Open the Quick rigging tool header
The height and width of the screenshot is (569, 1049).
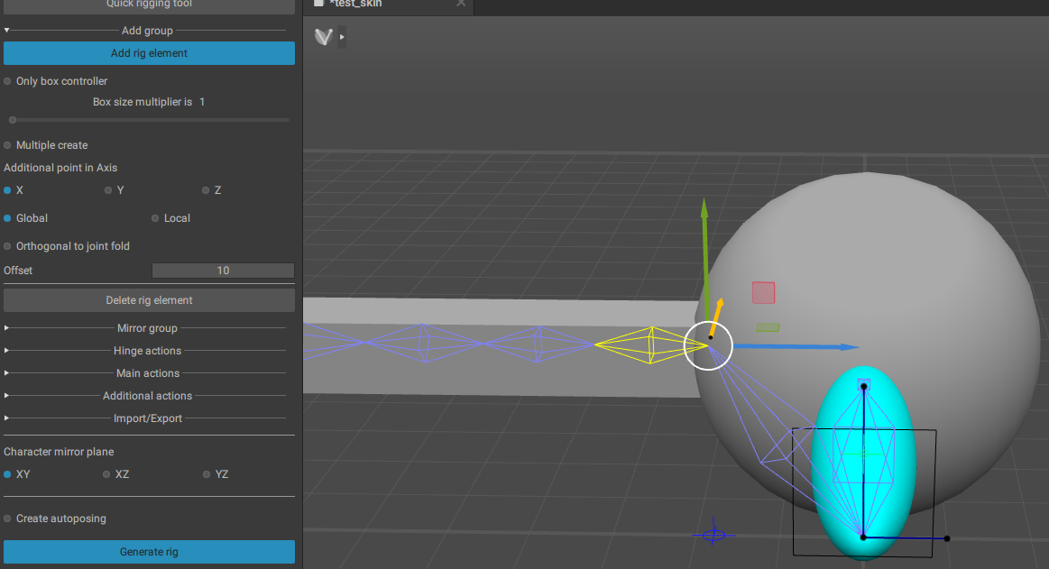[x=149, y=5]
